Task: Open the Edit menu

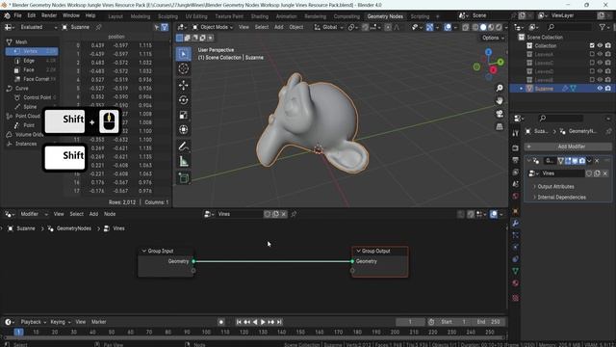Action: (x=32, y=15)
